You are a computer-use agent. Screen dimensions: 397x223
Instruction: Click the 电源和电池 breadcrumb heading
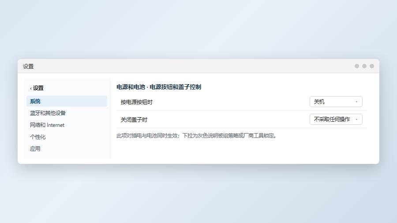(x=131, y=87)
